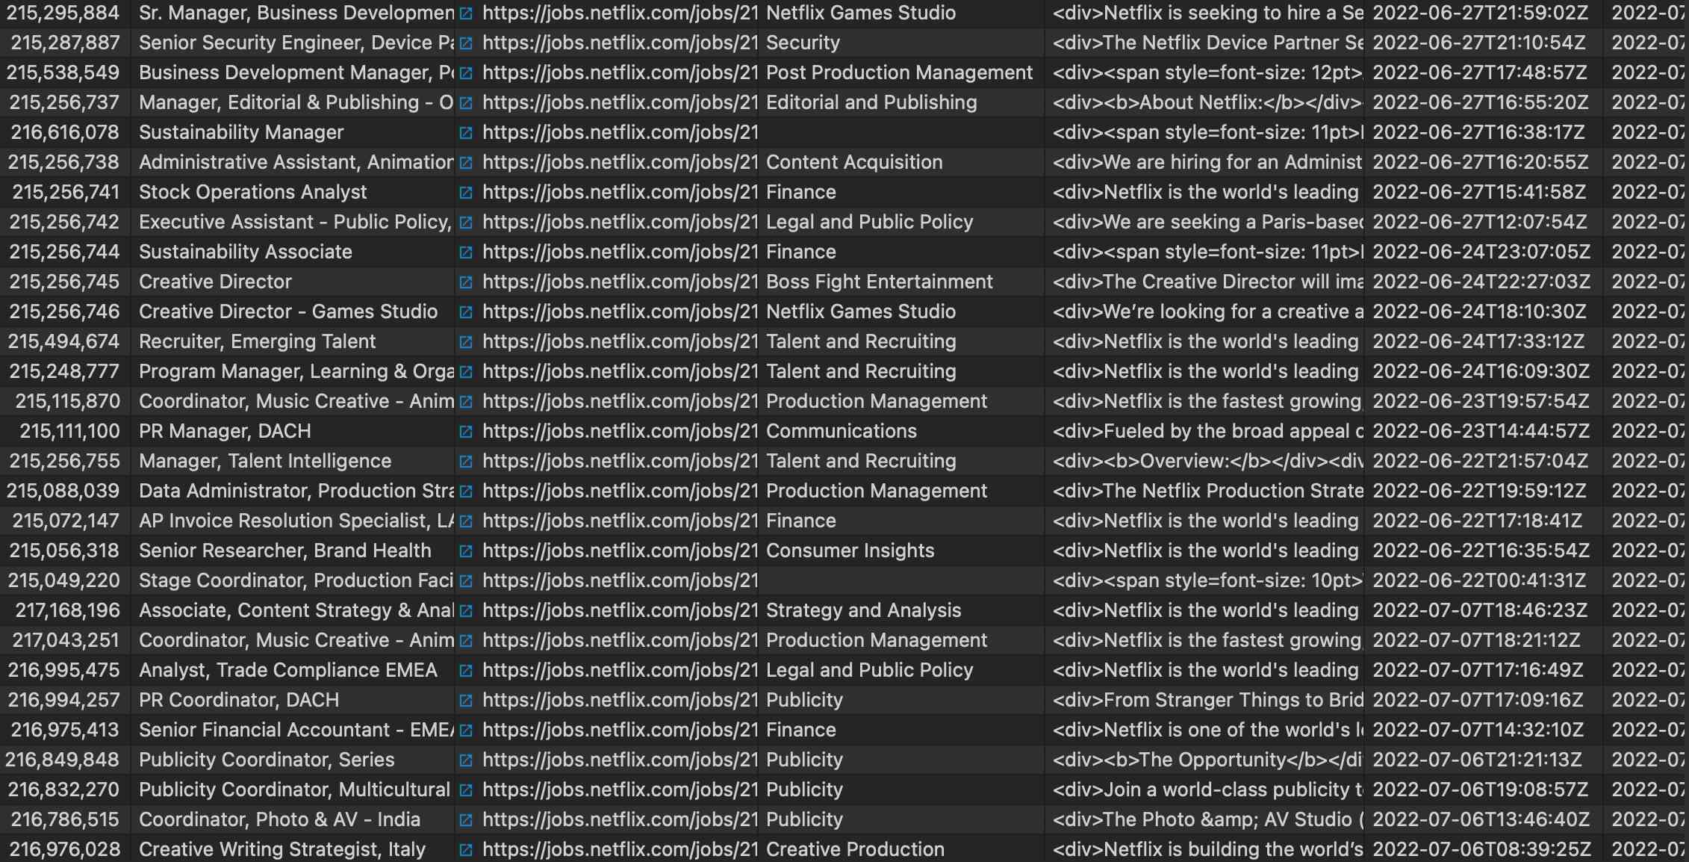Select ID cell 216,616,078

65,132
